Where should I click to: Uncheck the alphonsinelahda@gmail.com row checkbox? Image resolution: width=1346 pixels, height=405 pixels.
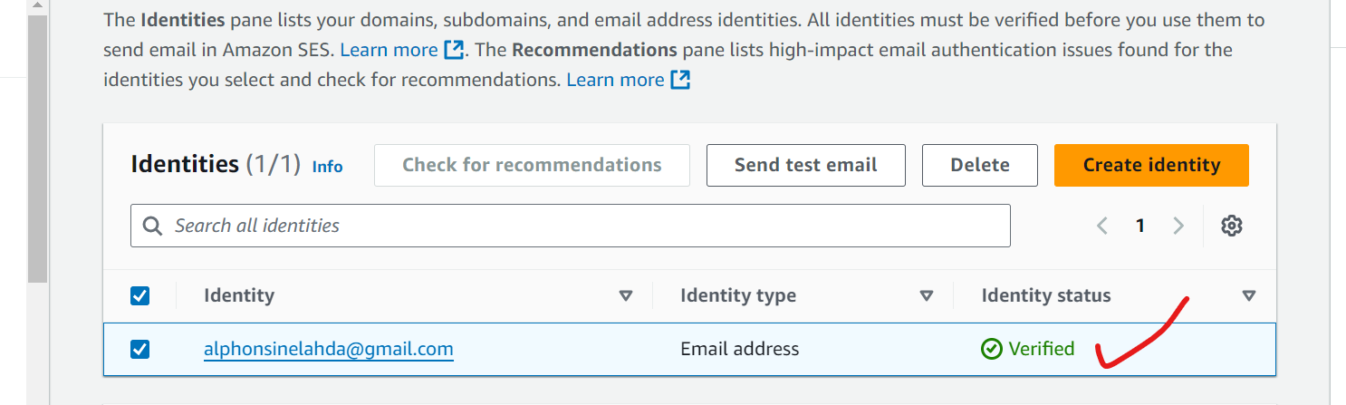140,349
